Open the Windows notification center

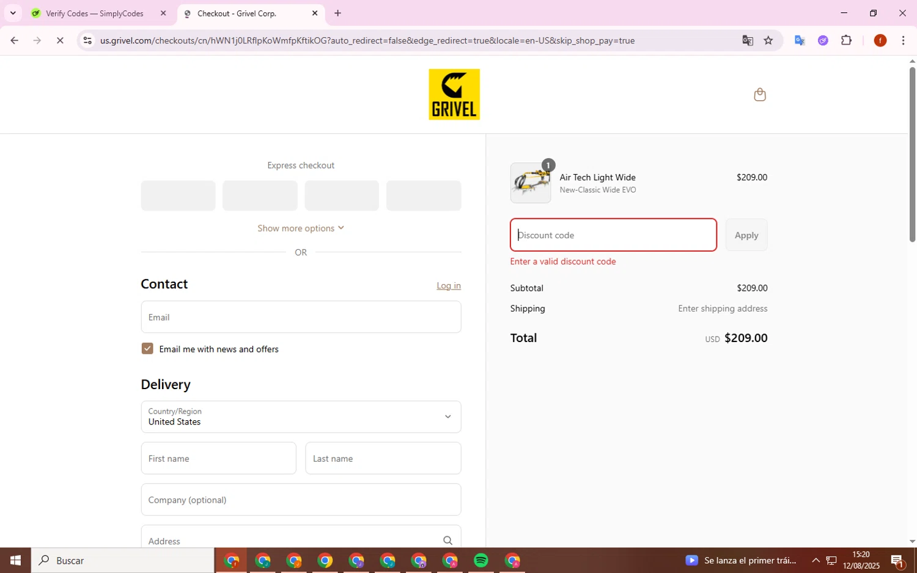[897, 560]
